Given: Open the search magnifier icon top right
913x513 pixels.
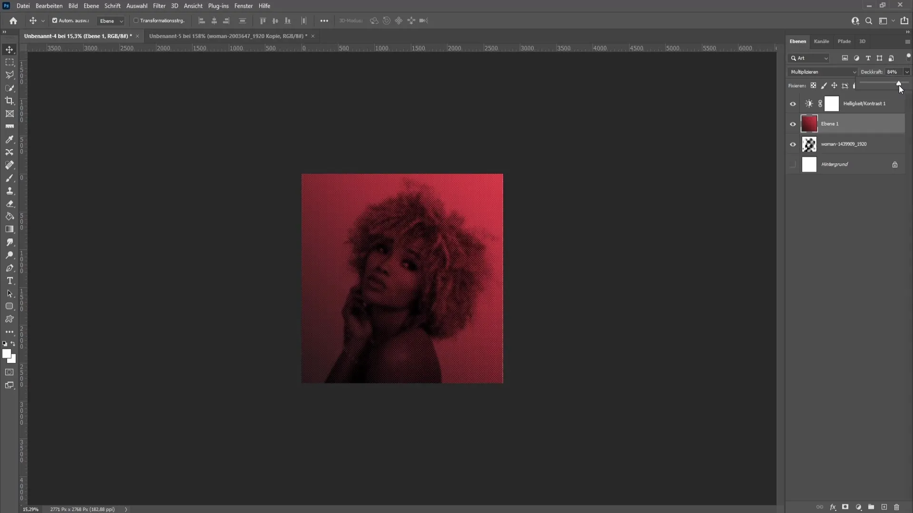Looking at the screenshot, I should (869, 21).
